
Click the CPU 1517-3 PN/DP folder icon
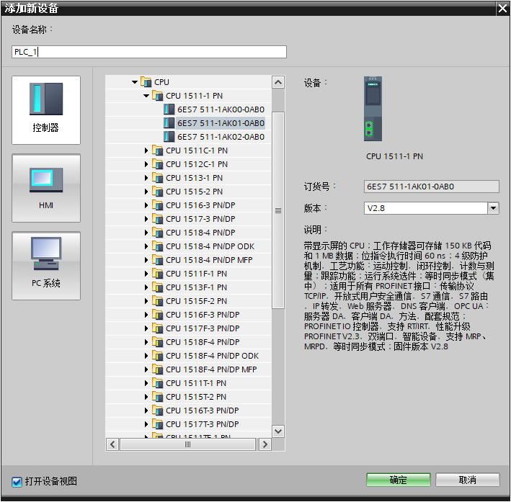[x=157, y=218]
